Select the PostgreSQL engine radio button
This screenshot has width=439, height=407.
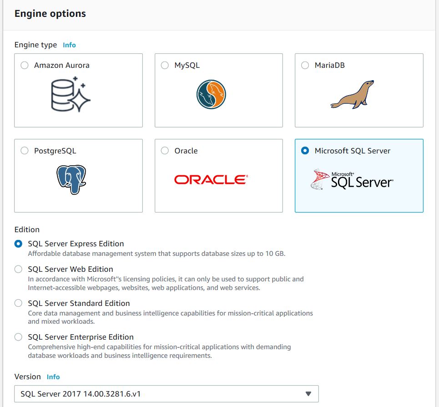25,151
